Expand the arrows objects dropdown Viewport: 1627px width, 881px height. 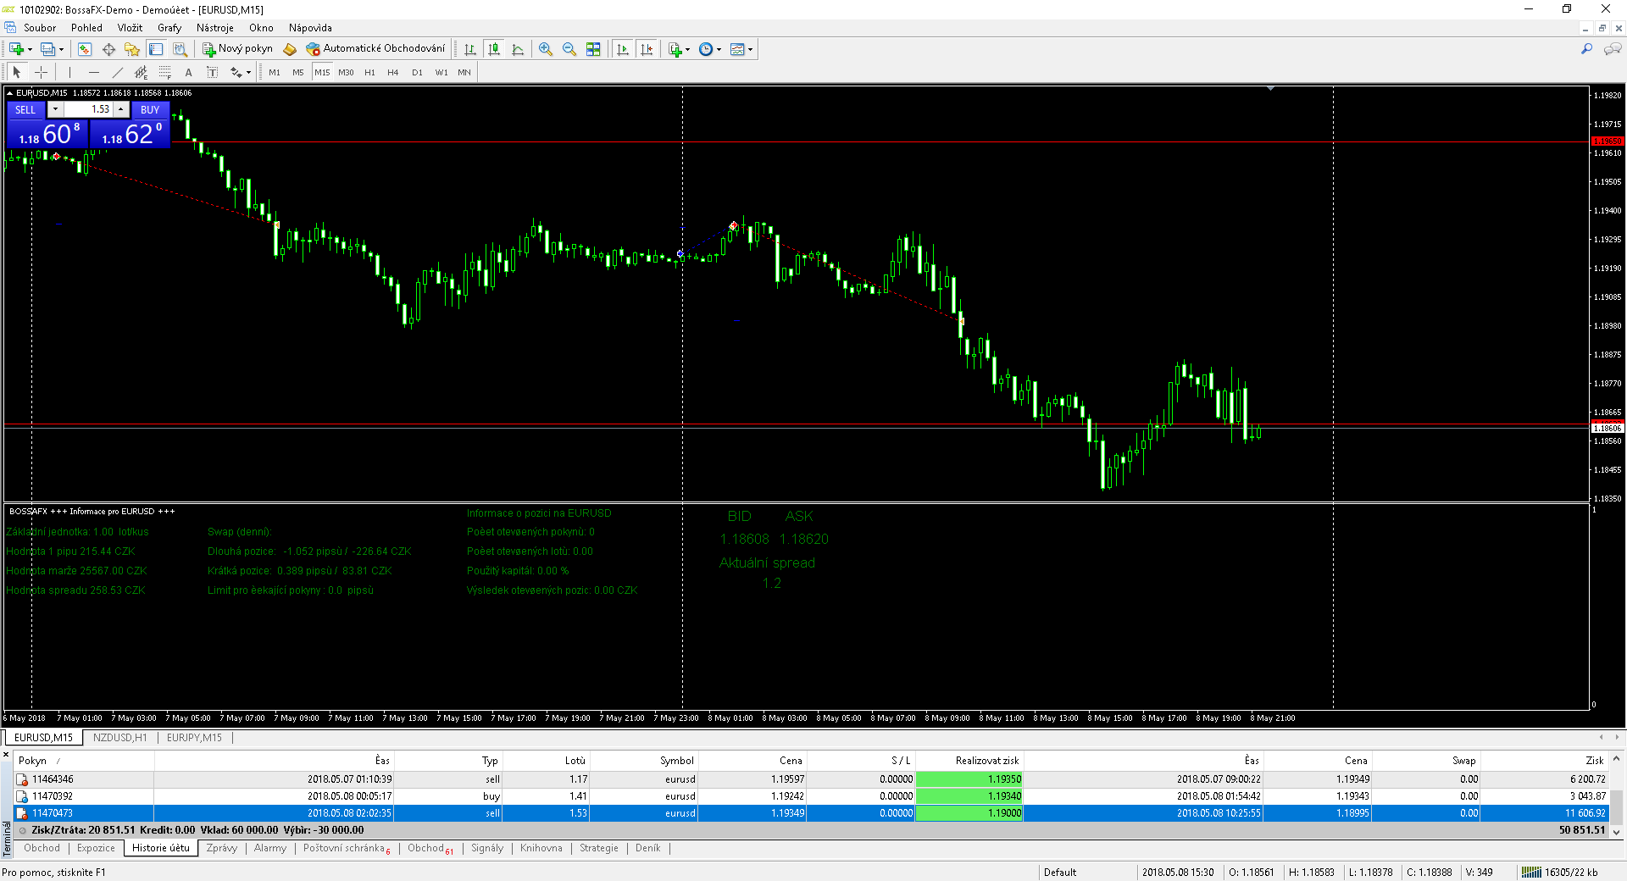click(248, 72)
